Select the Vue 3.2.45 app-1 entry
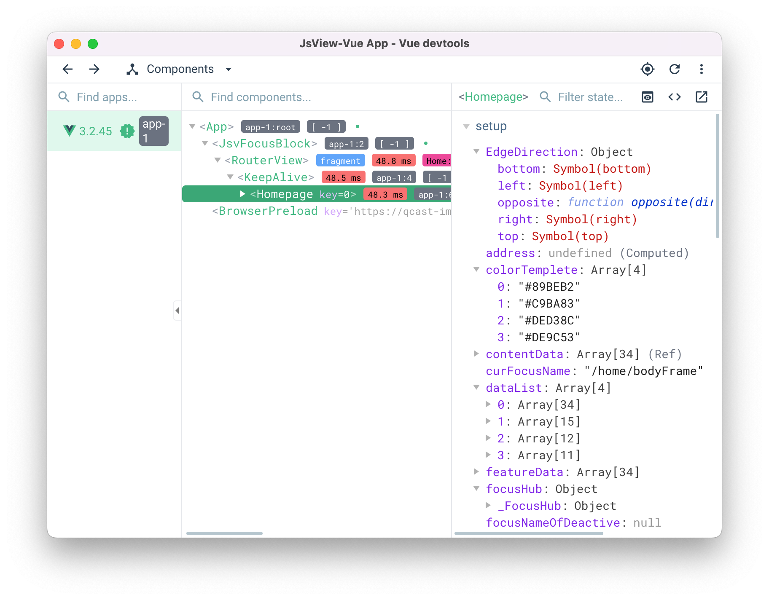The height and width of the screenshot is (600, 769). coord(114,131)
